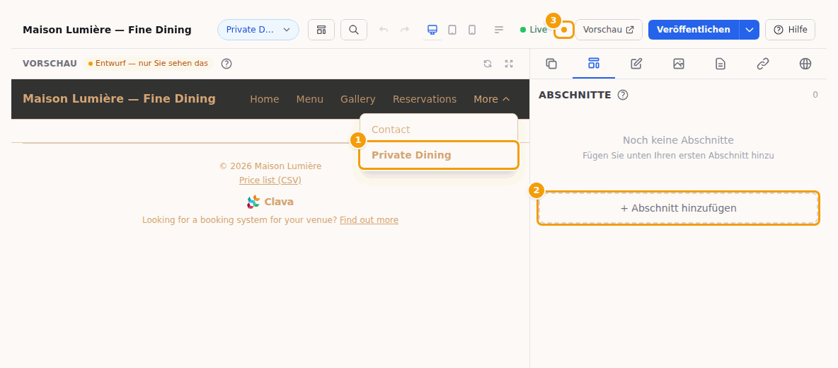Image resolution: width=838 pixels, height=368 pixels.
Task: Click the © 2026 Maison Lumière footer text
Action: [270, 166]
